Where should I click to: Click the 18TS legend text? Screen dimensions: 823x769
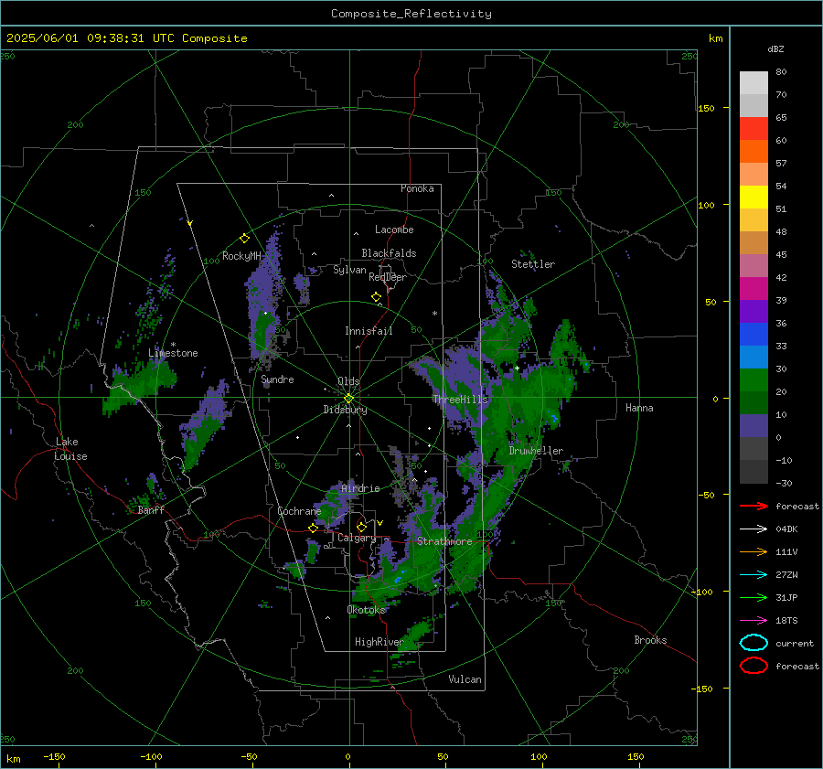786,621
